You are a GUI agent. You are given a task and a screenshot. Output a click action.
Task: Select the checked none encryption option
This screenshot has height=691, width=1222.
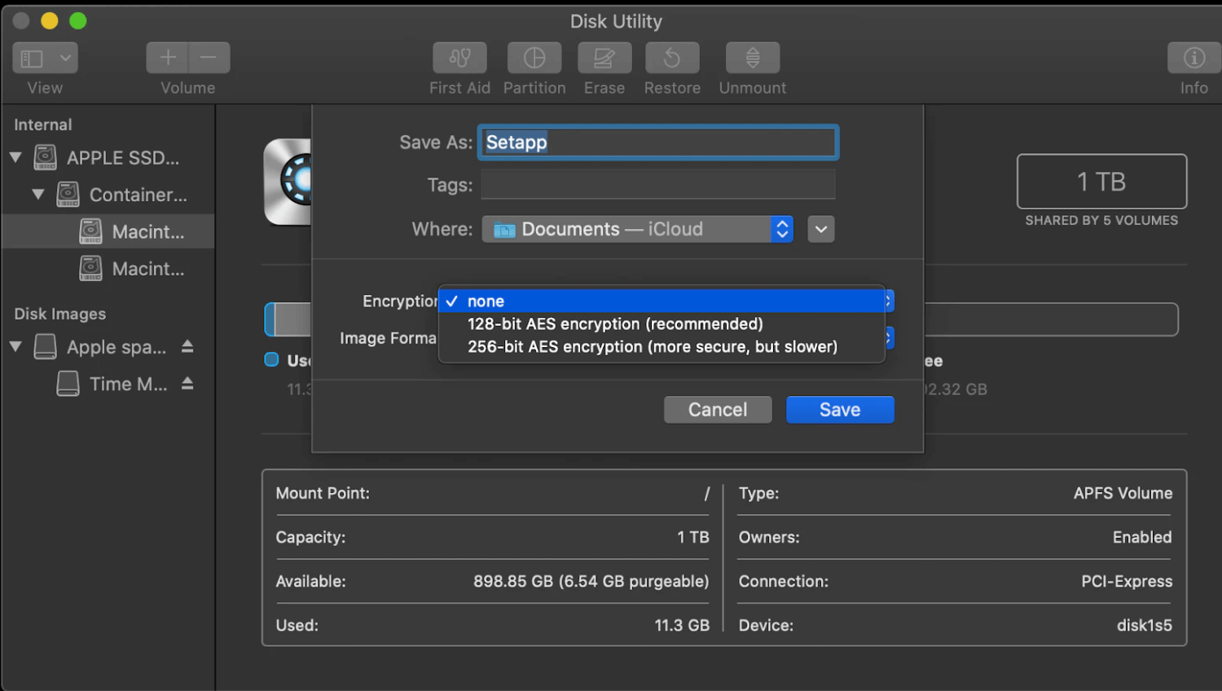pos(486,301)
